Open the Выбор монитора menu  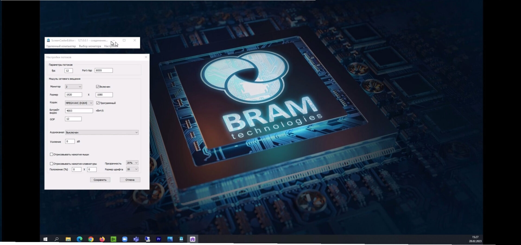[x=90, y=46]
